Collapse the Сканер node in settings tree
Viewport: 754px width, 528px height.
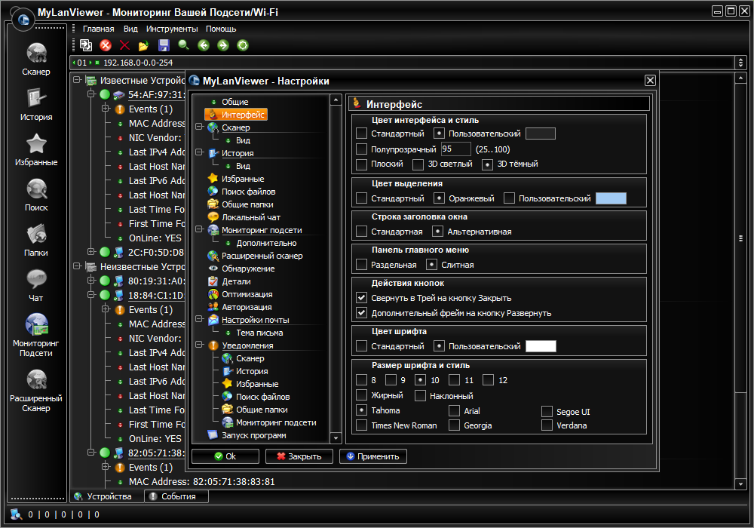(x=199, y=127)
